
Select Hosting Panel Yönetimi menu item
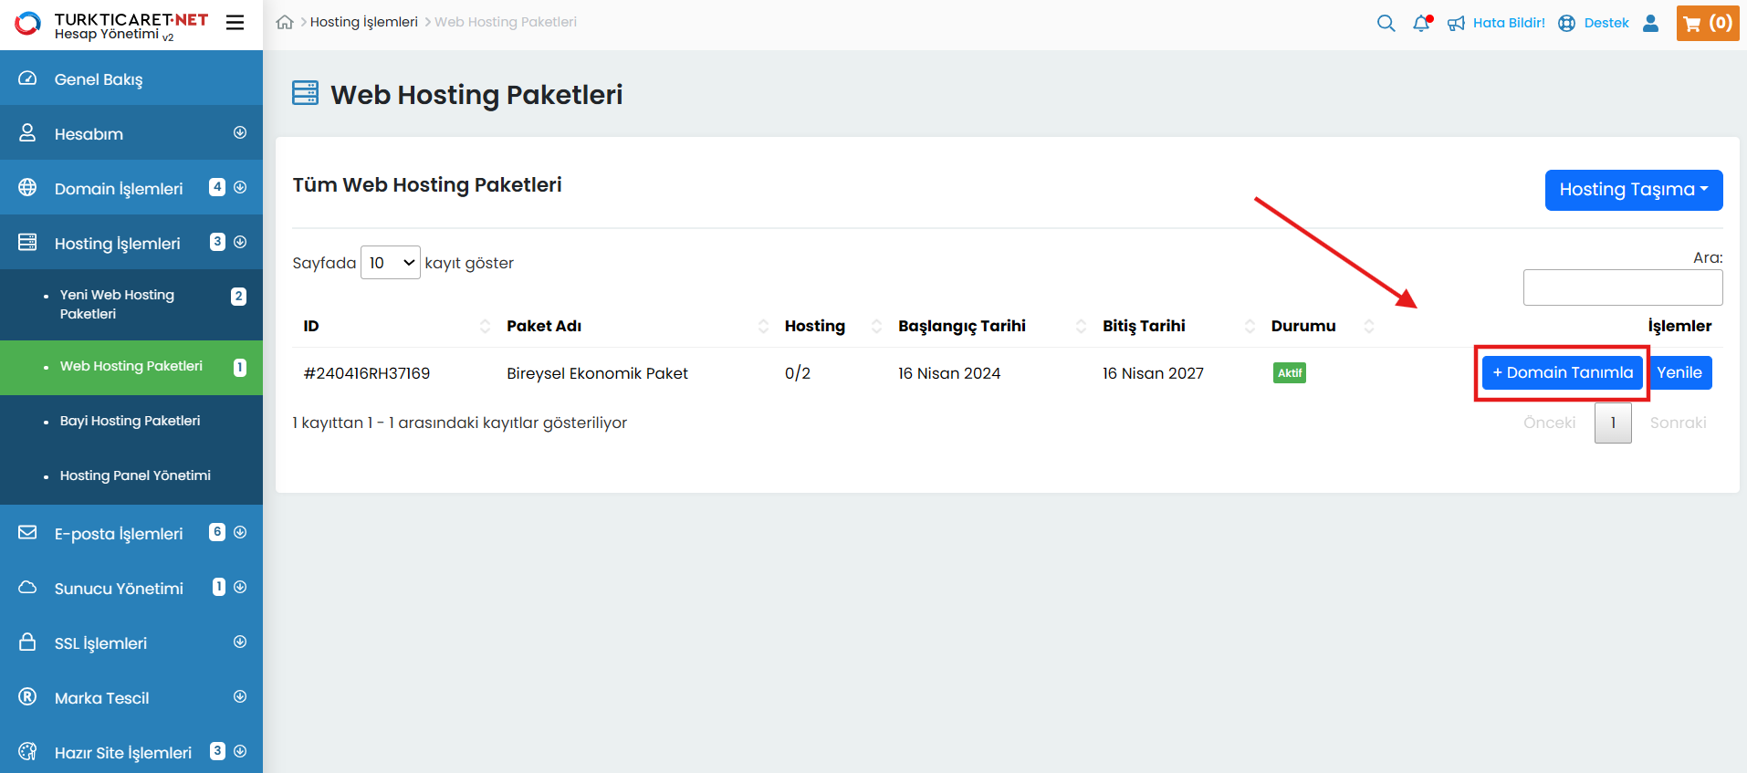135,475
